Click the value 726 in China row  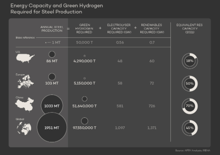(152, 106)
